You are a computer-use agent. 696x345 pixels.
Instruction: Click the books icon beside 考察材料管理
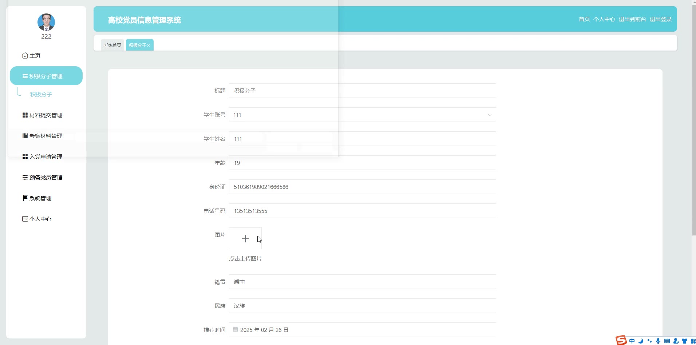pos(25,136)
